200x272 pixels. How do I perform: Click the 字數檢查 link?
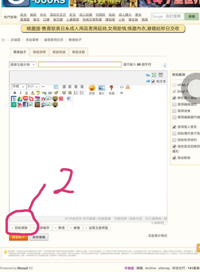121,219
